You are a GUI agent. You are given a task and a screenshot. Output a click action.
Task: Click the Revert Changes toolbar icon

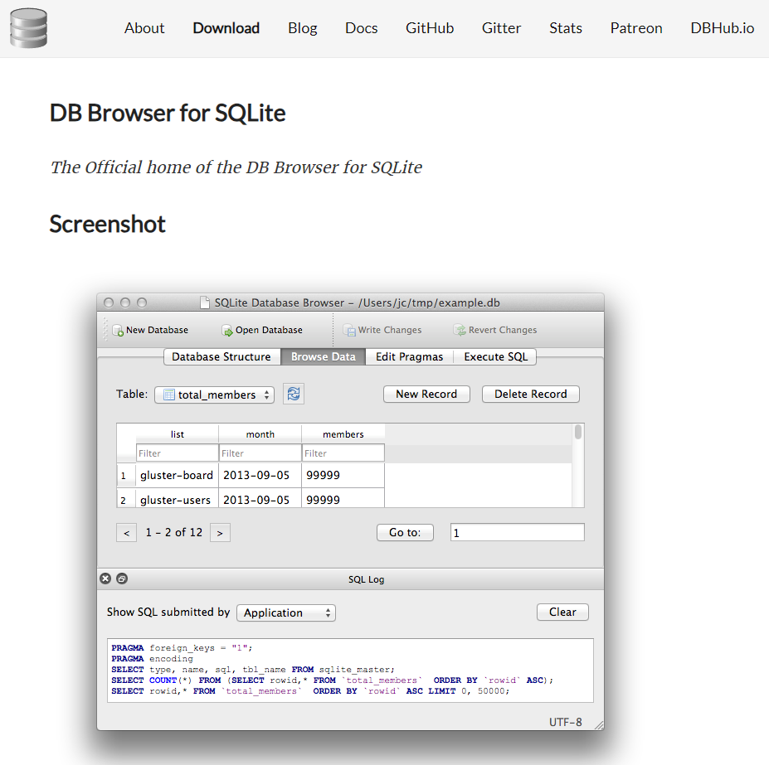[x=460, y=331]
